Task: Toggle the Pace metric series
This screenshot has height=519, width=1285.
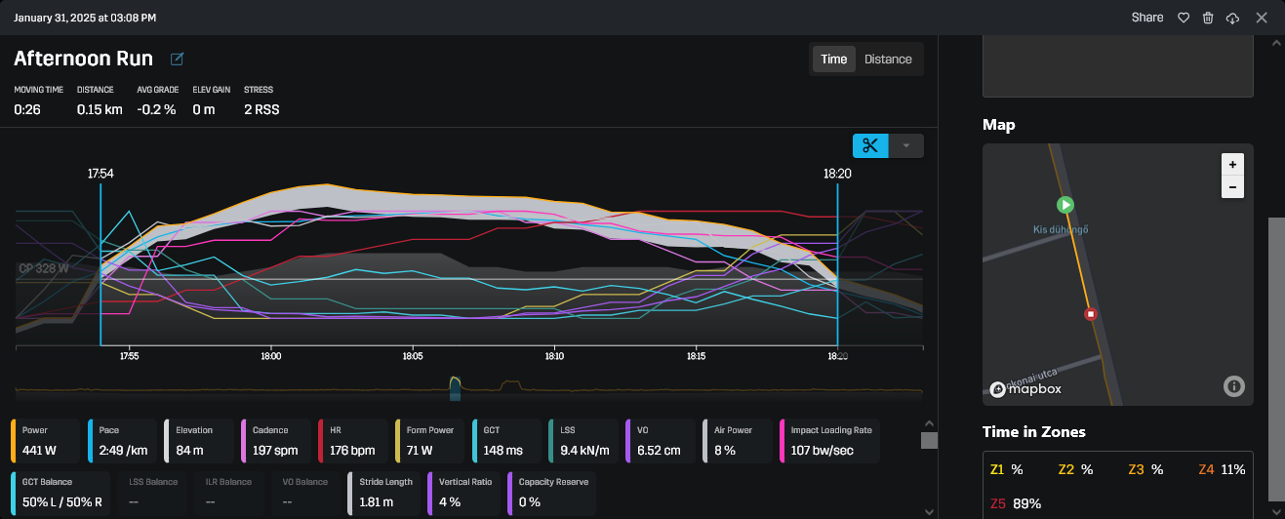Action: point(121,441)
